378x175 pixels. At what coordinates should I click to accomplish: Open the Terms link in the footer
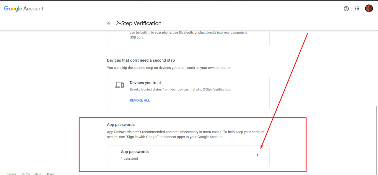coord(25,174)
